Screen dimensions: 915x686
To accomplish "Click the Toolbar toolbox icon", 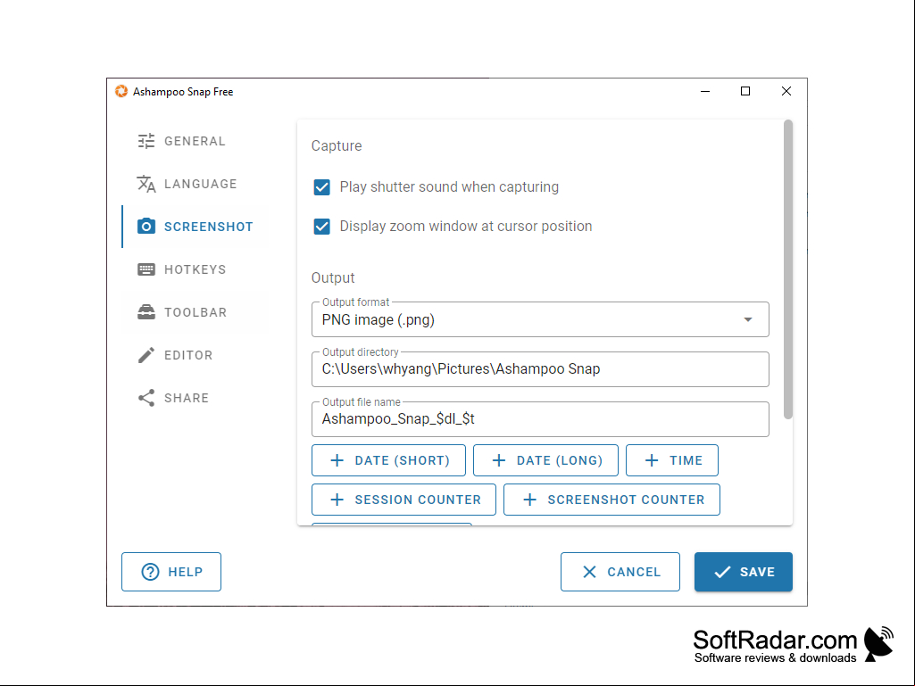I will point(146,312).
